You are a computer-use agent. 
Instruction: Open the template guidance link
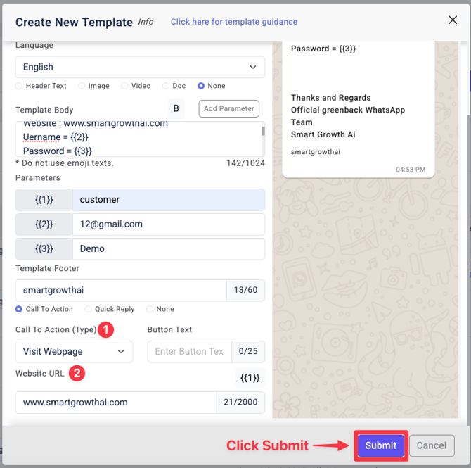[x=233, y=22]
